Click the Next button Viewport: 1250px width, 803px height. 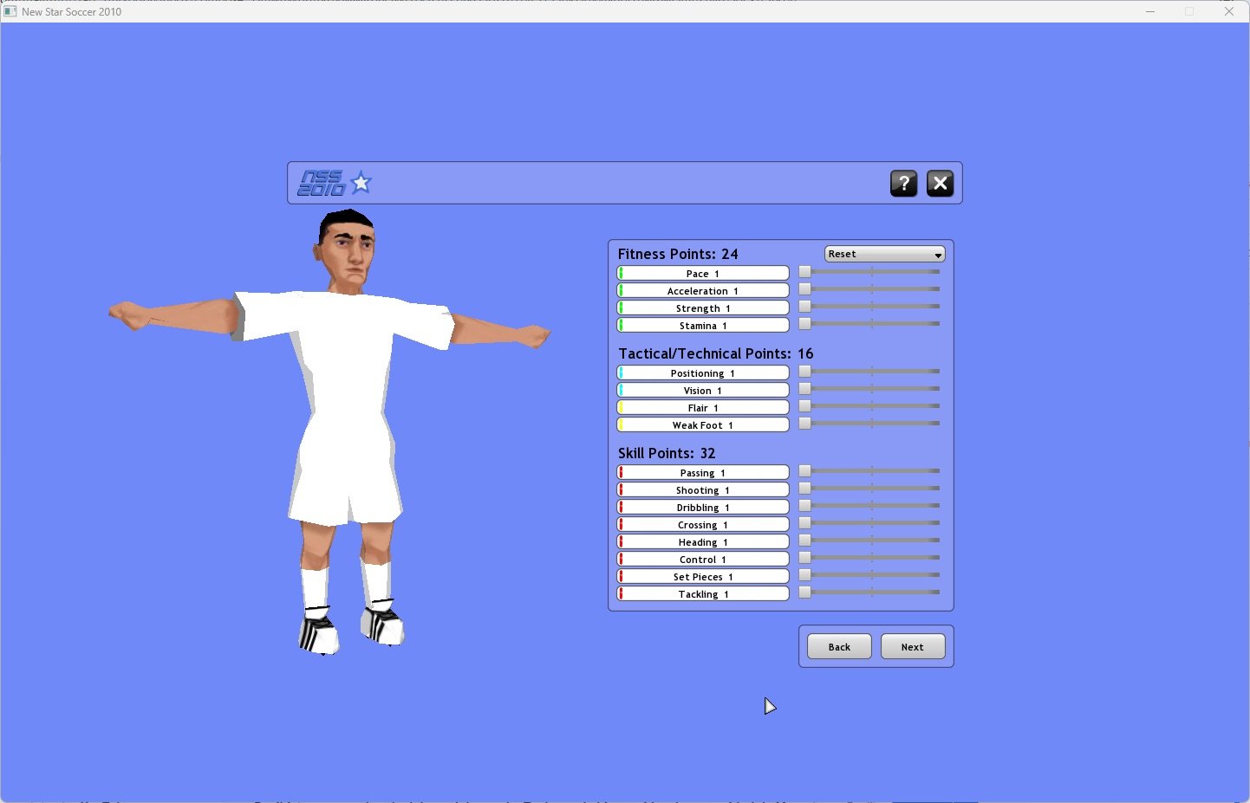912,647
